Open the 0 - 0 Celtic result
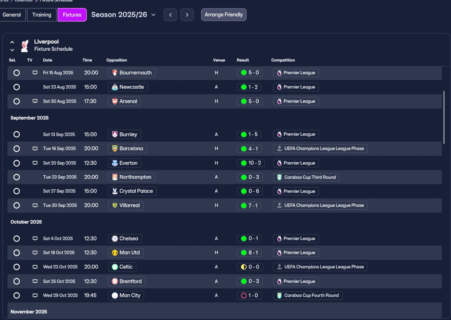 (249, 267)
